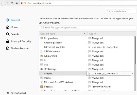Reload the current page
Screen dimensions: 137x95
point(12,3)
